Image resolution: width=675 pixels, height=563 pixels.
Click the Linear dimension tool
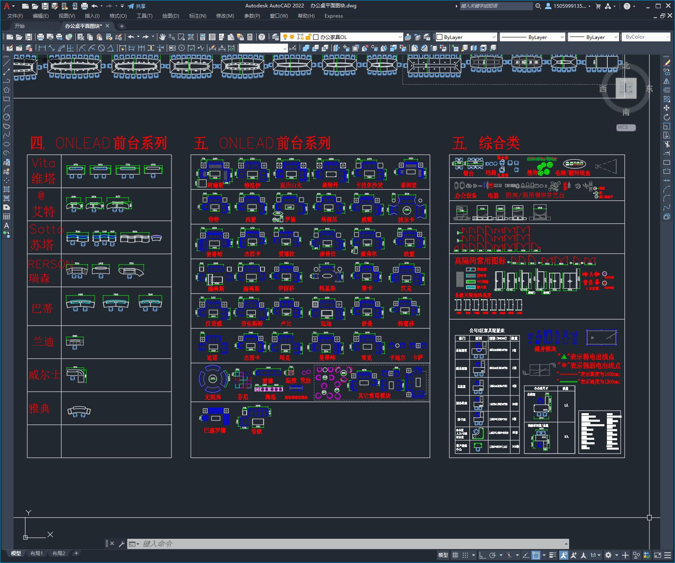pos(42,48)
